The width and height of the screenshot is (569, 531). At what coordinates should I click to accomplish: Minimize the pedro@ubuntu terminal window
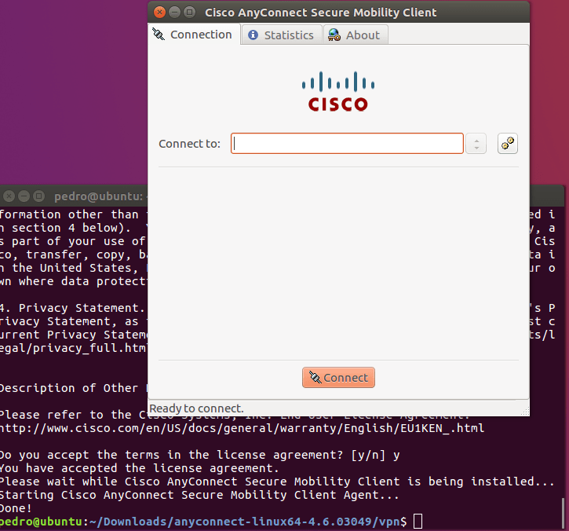24,196
